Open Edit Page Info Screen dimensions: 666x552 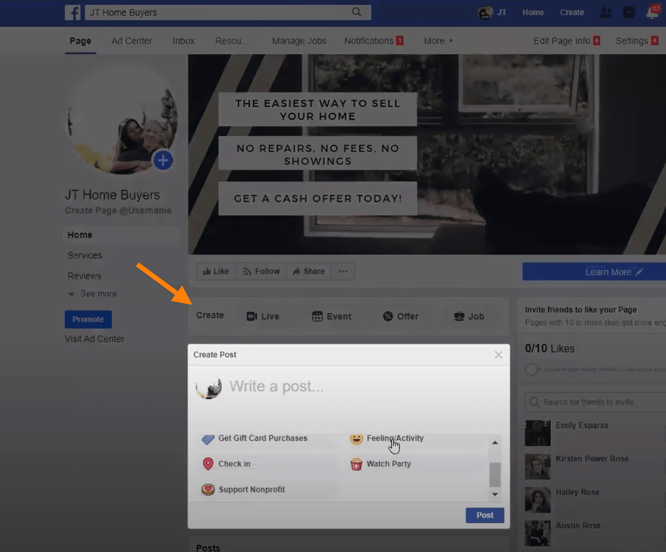[x=566, y=41]
